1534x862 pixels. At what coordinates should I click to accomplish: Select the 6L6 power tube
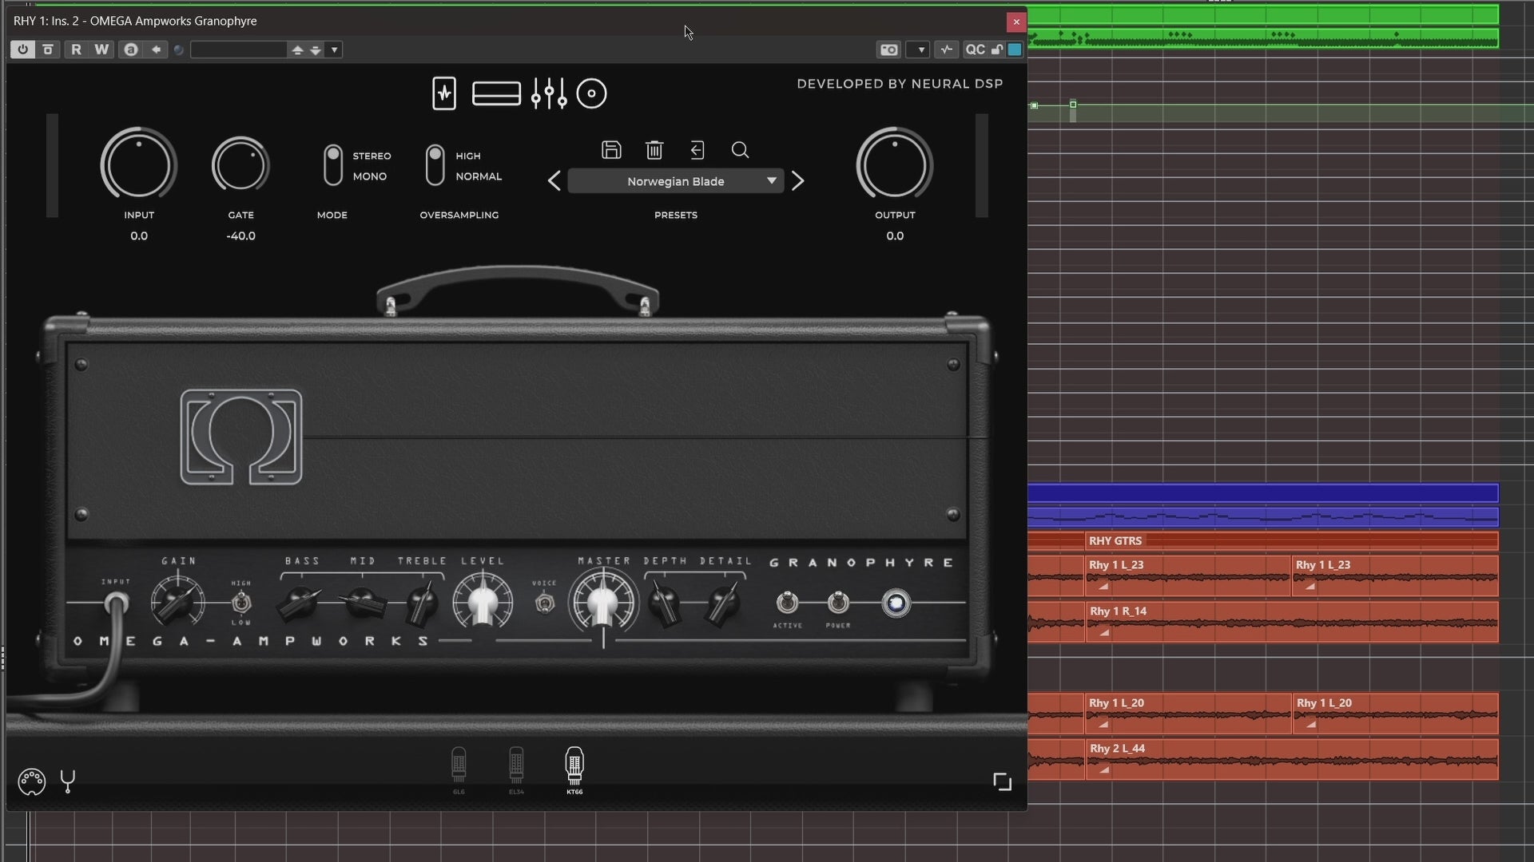[x=459, y=770]
